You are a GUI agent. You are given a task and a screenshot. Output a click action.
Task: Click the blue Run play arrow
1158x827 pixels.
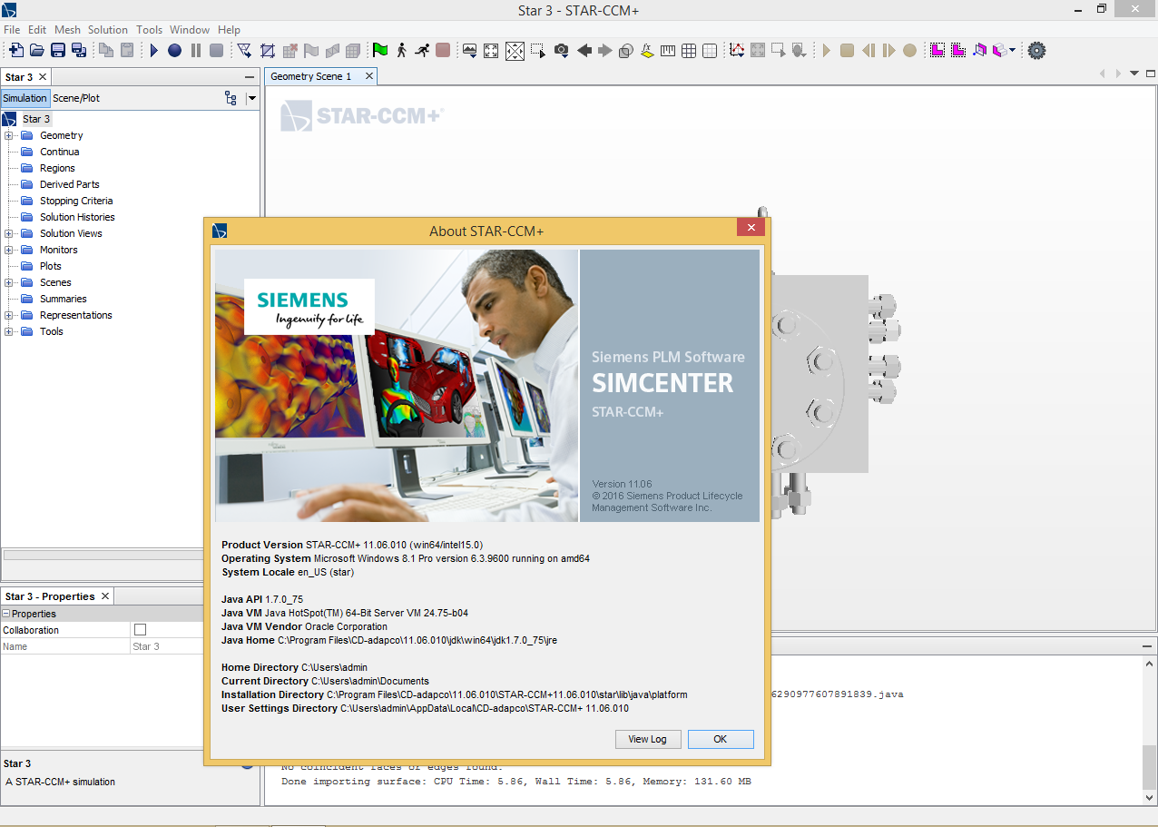(x=154, y=51)
